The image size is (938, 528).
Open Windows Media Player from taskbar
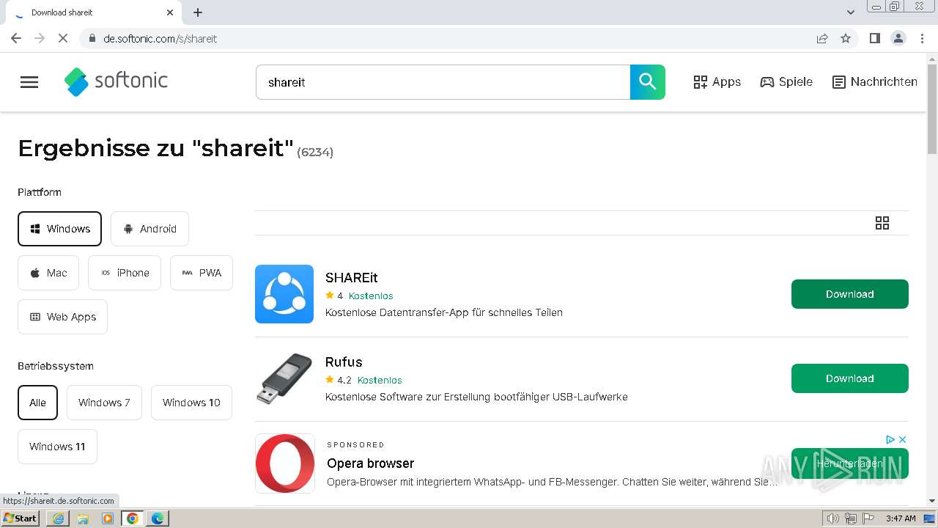point(108,518)
